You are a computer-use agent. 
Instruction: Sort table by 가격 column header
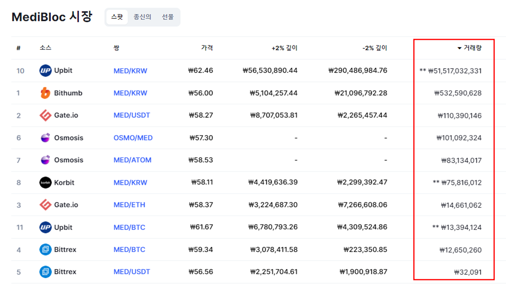tap(207, 48)
